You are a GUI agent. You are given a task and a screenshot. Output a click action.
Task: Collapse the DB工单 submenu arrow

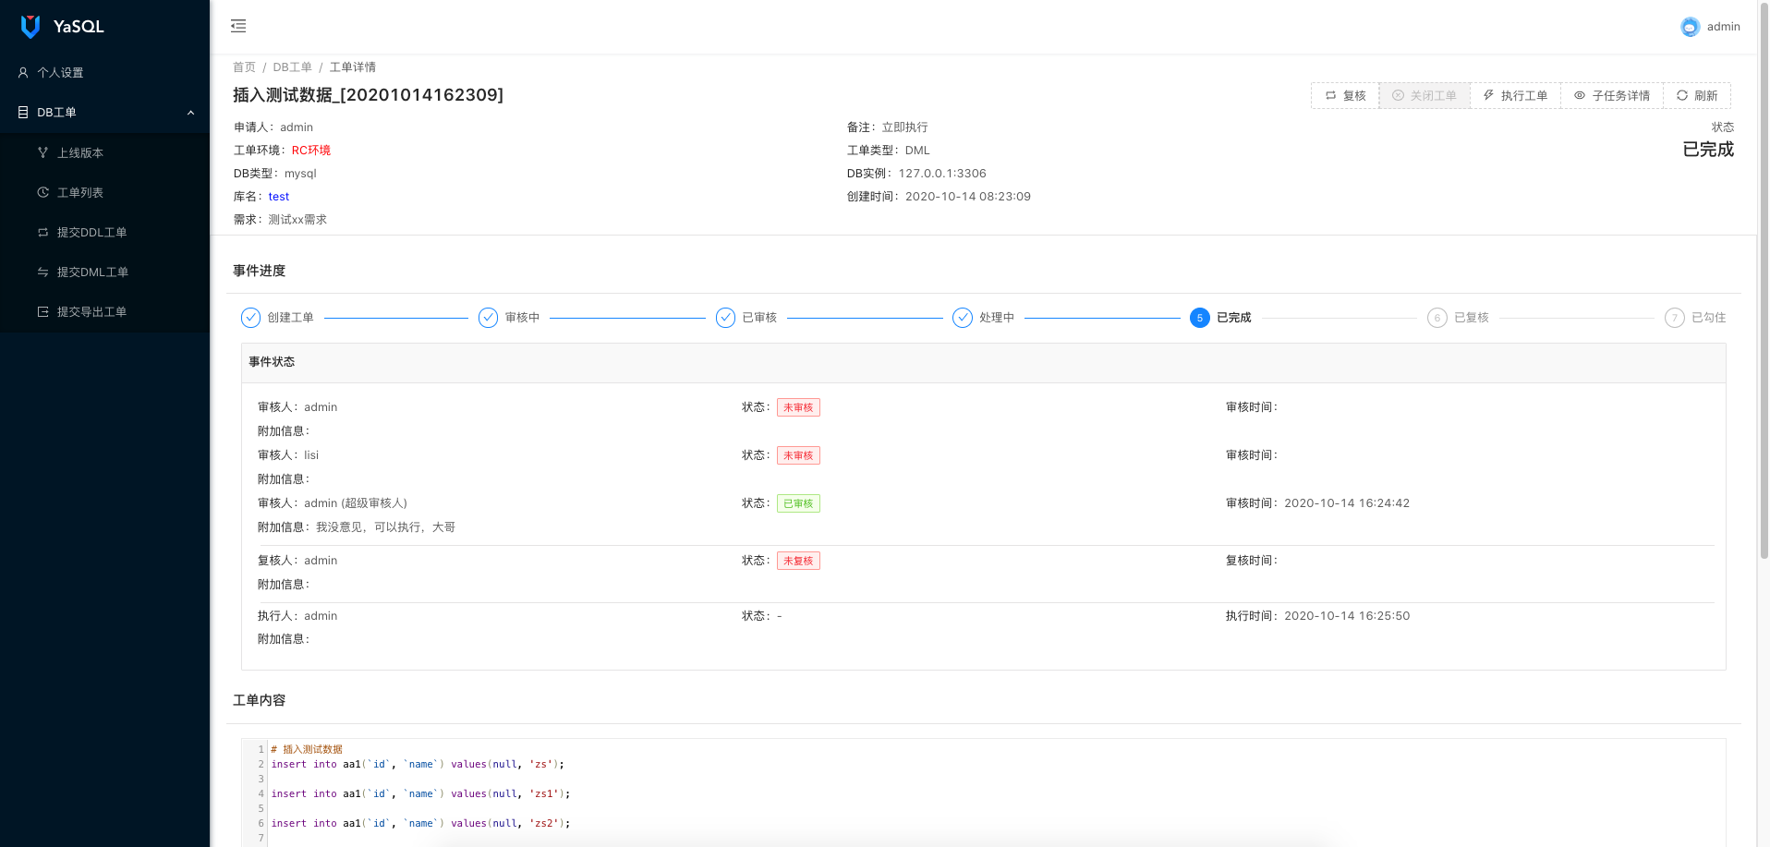point(191,113)
